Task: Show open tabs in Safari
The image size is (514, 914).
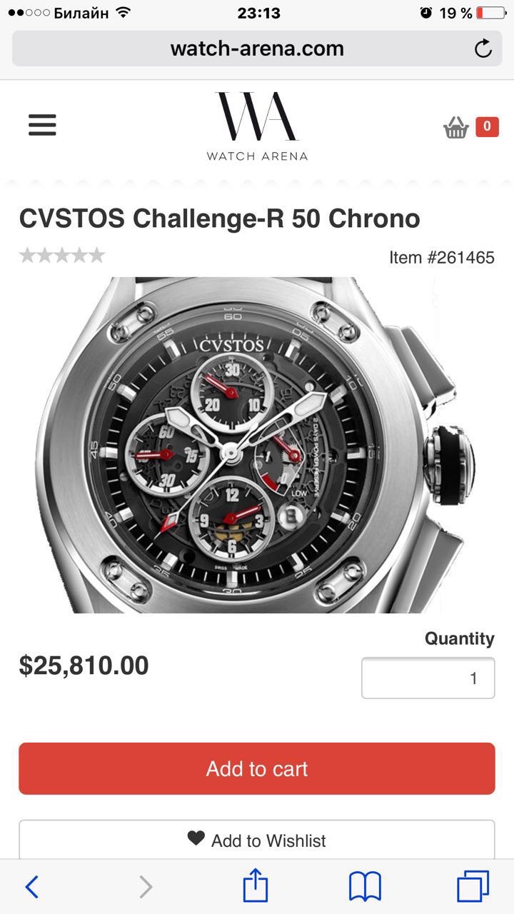Action: [x=473, y=886]
